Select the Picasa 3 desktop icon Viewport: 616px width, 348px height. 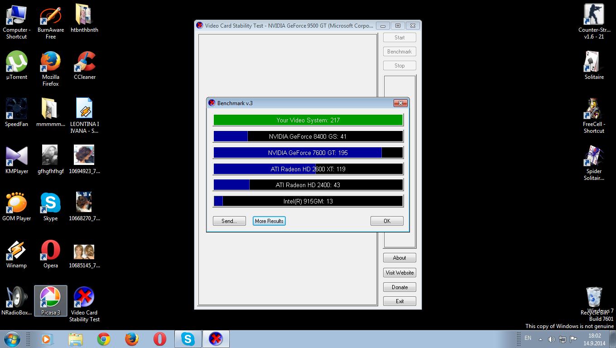(51, 301)
